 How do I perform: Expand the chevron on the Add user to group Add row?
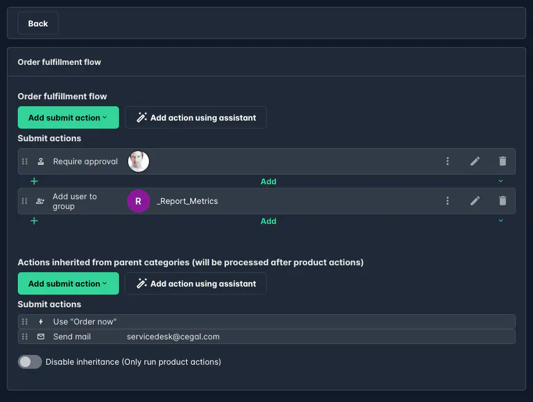point(500,220)
